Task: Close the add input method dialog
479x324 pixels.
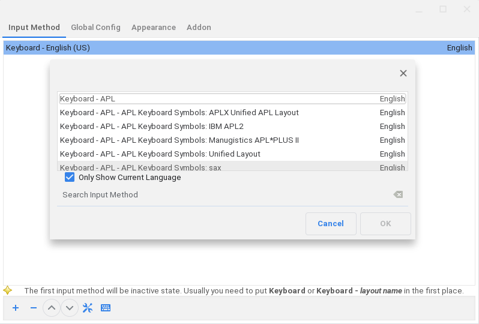Action: coord(403,73)
